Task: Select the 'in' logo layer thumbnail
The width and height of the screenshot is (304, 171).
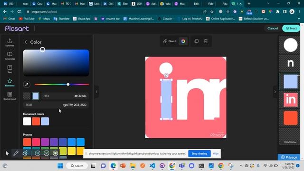Action: (x=290, y=100)
